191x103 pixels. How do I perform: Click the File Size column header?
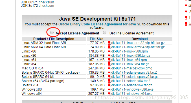[x=96, y=39]
